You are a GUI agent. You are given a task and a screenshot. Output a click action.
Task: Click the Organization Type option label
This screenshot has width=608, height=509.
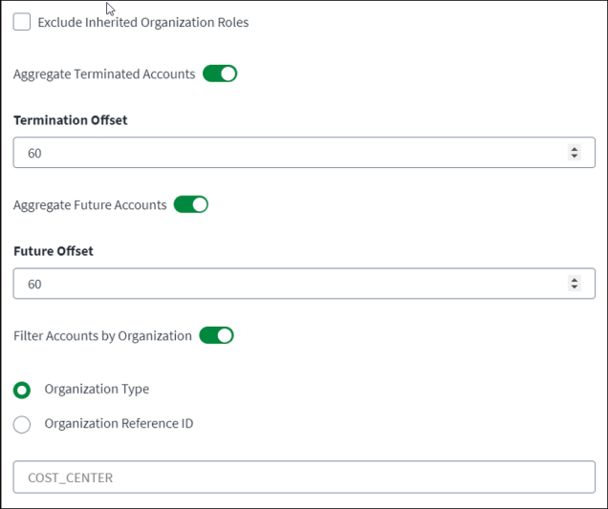[97, 389]
